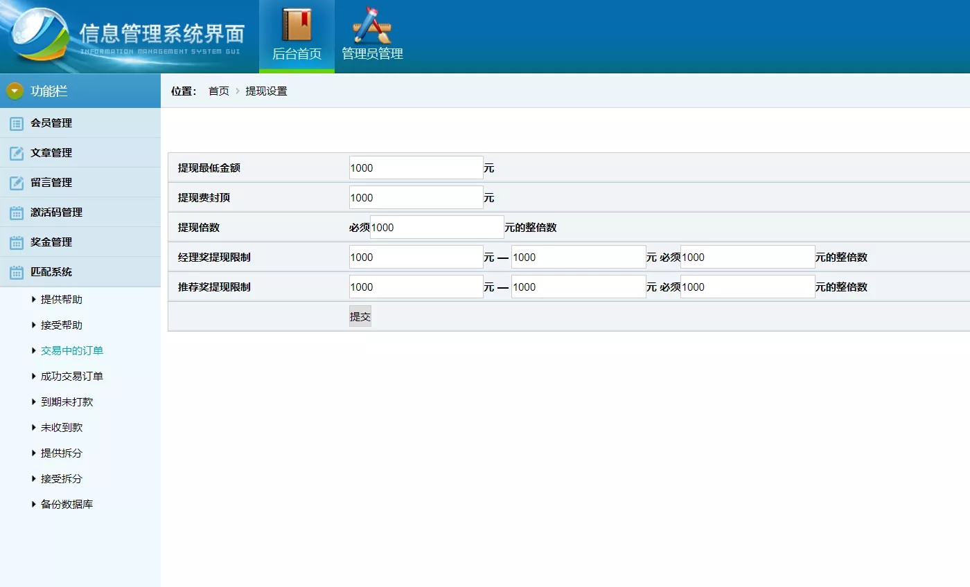970x587 pixels.
Task: Open 管理员管理 tools icon
Action: tap(372, 25)
